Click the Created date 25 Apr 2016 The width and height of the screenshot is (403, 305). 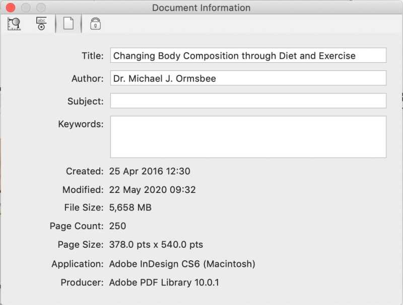click(150, 171)
